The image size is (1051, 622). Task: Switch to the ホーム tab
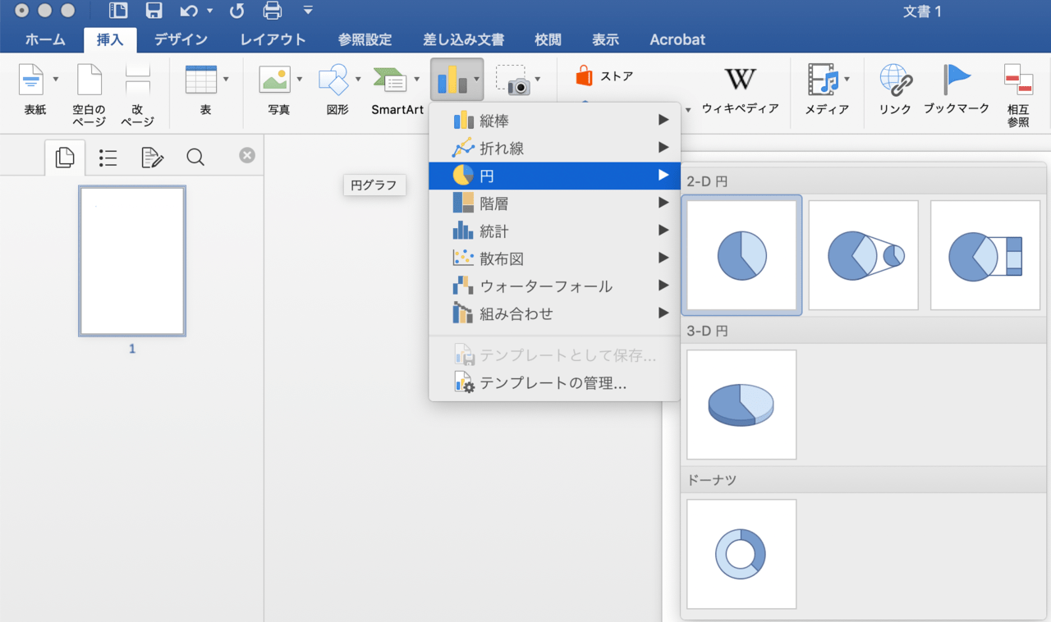44,39
